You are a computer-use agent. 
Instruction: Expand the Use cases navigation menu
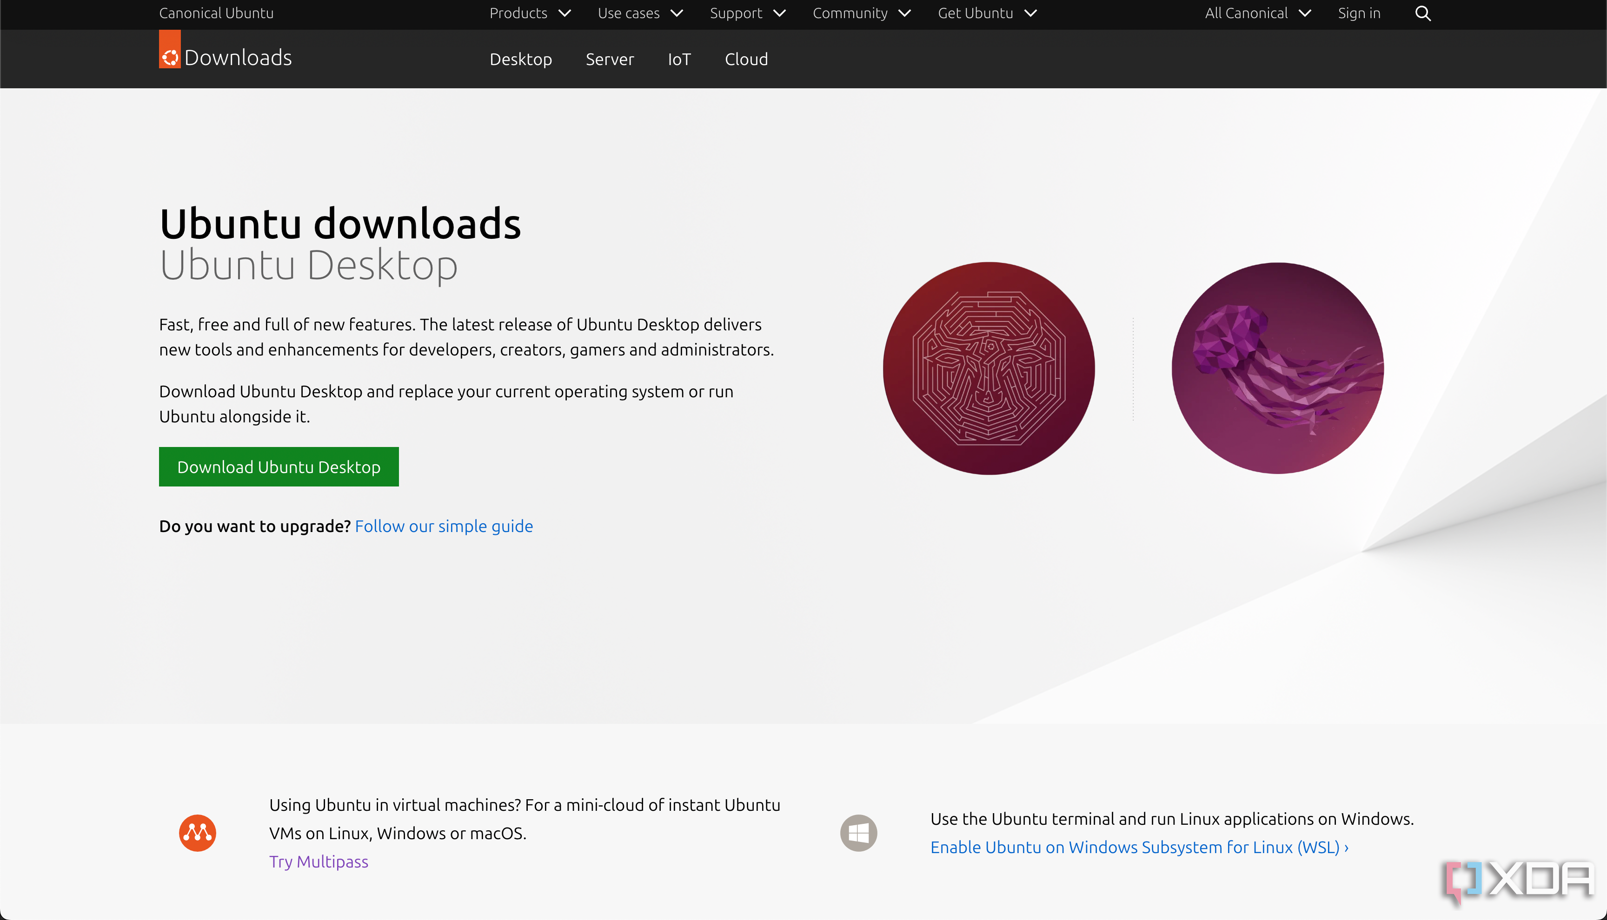pyautogui.click(x=640, y=13)
